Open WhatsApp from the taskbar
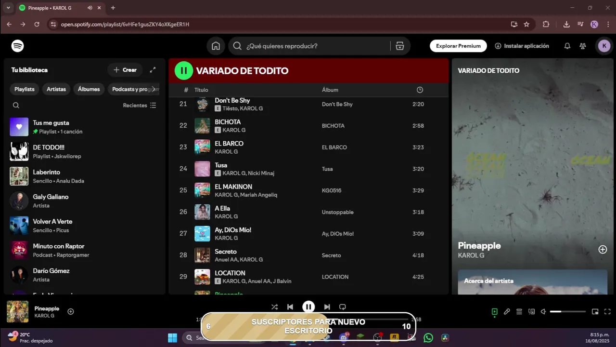Viewport: 616px width, 347px height. pyautogui.click(x=428, y=338)
